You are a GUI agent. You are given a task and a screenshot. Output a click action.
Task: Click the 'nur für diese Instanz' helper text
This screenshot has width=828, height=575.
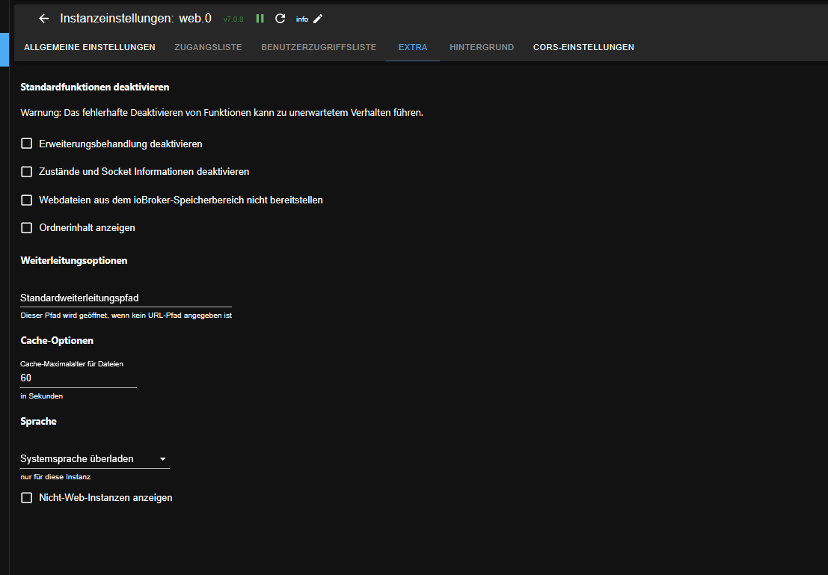pyautogui.click(x=55, y=477)
